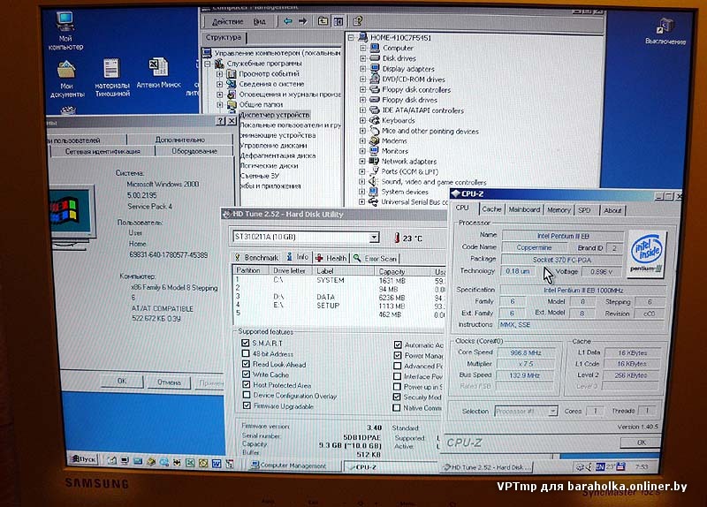
Task: Click the Общие папки folder icon
Action: [232, 104]
